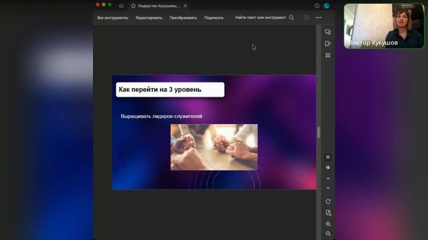Open the page thumbnails grid icon
Screen dimensions: 428x240
coord(328,55)
